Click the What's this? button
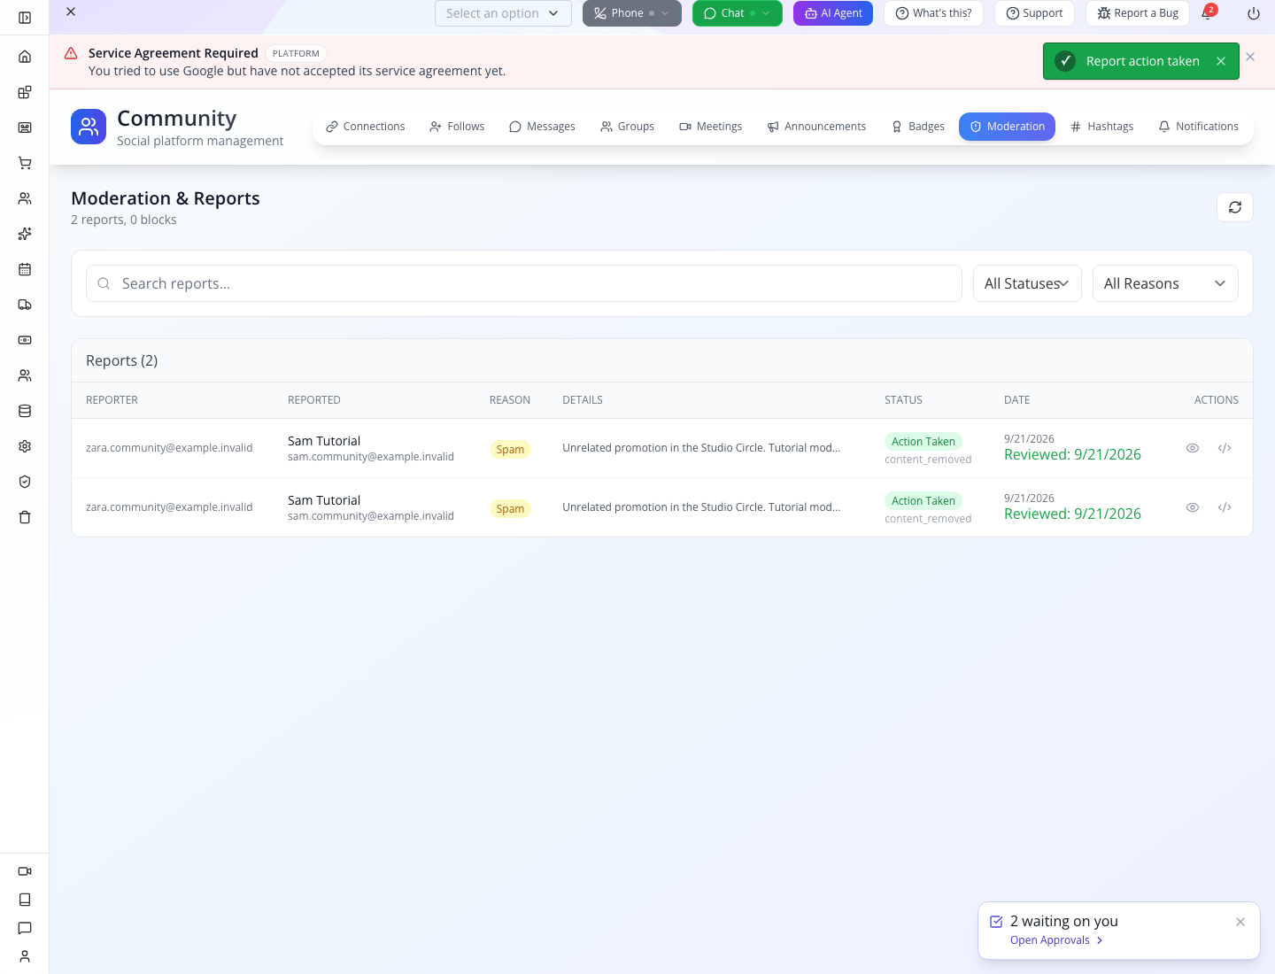 [933, 13]
